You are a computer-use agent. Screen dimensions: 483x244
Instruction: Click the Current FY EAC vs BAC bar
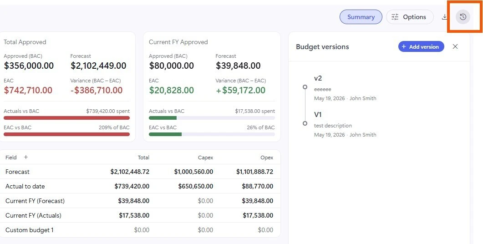pyautogui.click(x=212, y=134)
